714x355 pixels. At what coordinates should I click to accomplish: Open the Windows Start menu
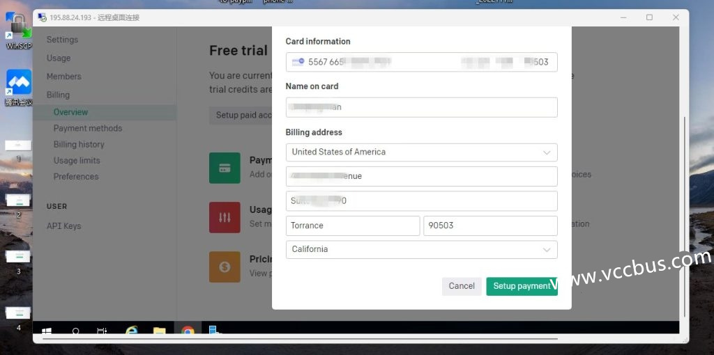point(47,331)
